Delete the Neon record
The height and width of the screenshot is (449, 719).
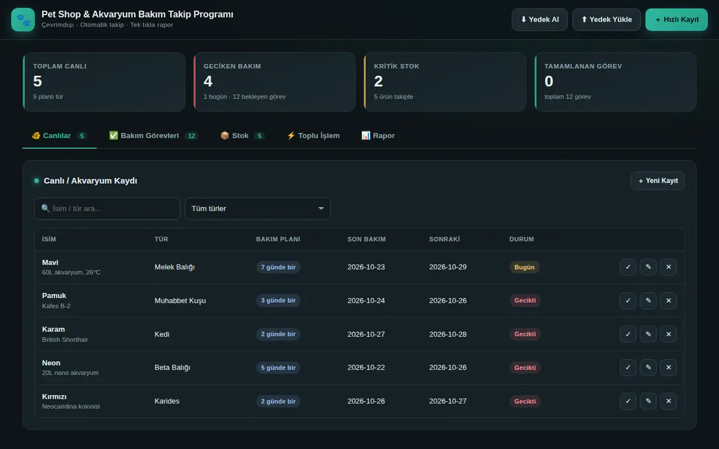(669, 368)
